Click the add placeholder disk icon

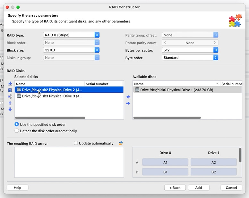pyautogui.click(x=10, y=96)
